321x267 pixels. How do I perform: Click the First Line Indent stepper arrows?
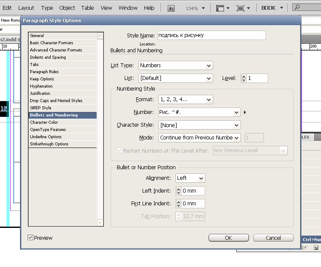(x=179, y=204)
